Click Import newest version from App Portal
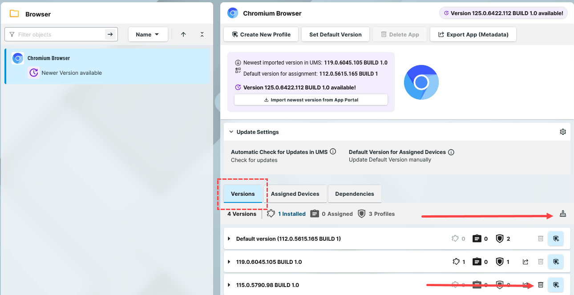This screenshot has width=574, height=295. tap(311, 100)
